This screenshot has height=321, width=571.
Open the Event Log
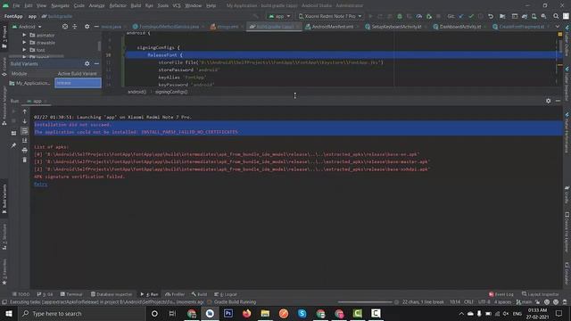click(501, 294)
